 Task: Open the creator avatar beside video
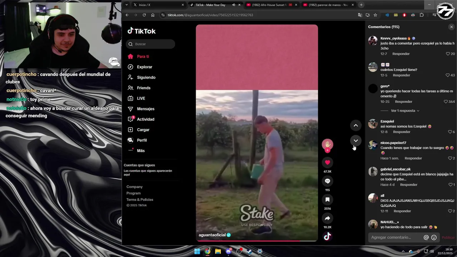[x=327, y=144]
